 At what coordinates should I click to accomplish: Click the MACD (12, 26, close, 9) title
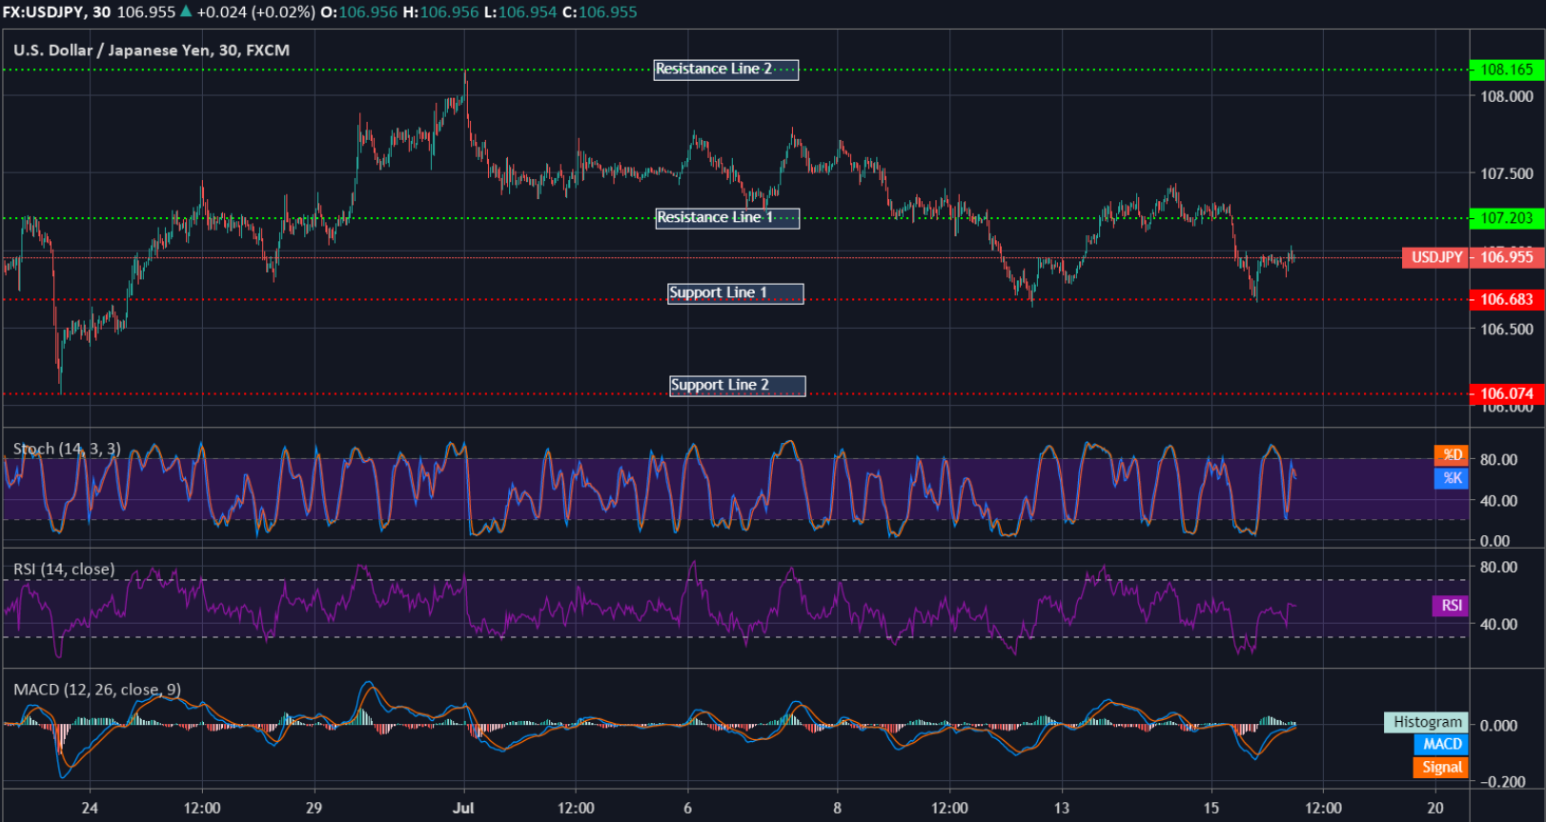[97, 689]
